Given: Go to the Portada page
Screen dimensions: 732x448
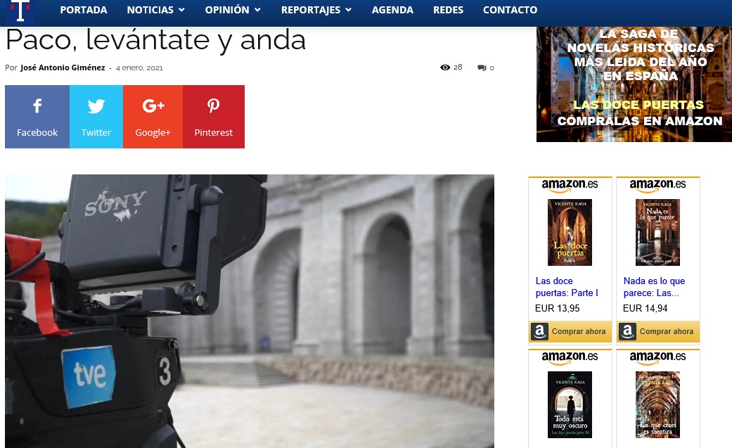Looking at the screenshot, I should (84, 10).
